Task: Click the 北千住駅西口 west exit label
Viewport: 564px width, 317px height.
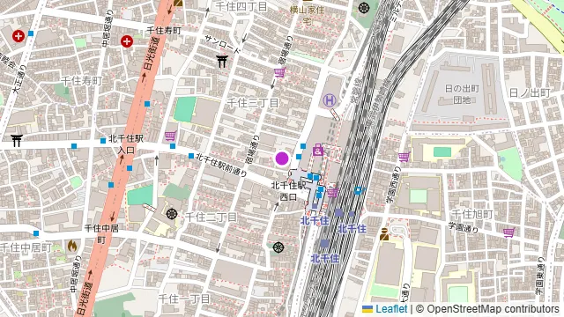Action: pyautogui.click(x=288, y=191)
